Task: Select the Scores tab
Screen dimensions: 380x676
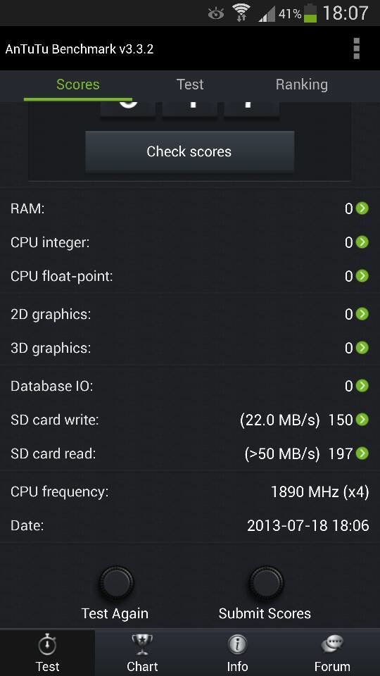Action: tap(78, 84)
